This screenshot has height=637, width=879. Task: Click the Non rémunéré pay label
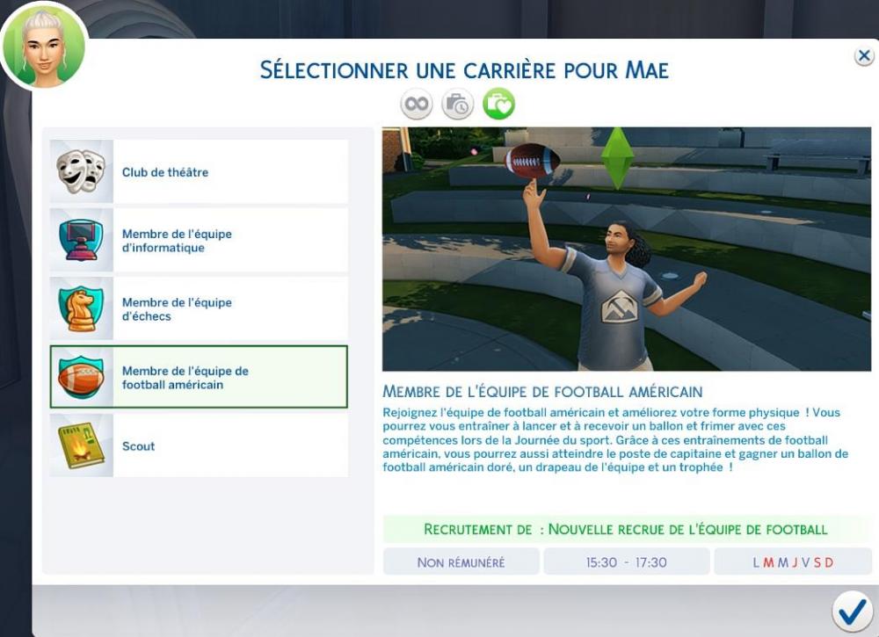pyautogui.click(x=461, y=562)
